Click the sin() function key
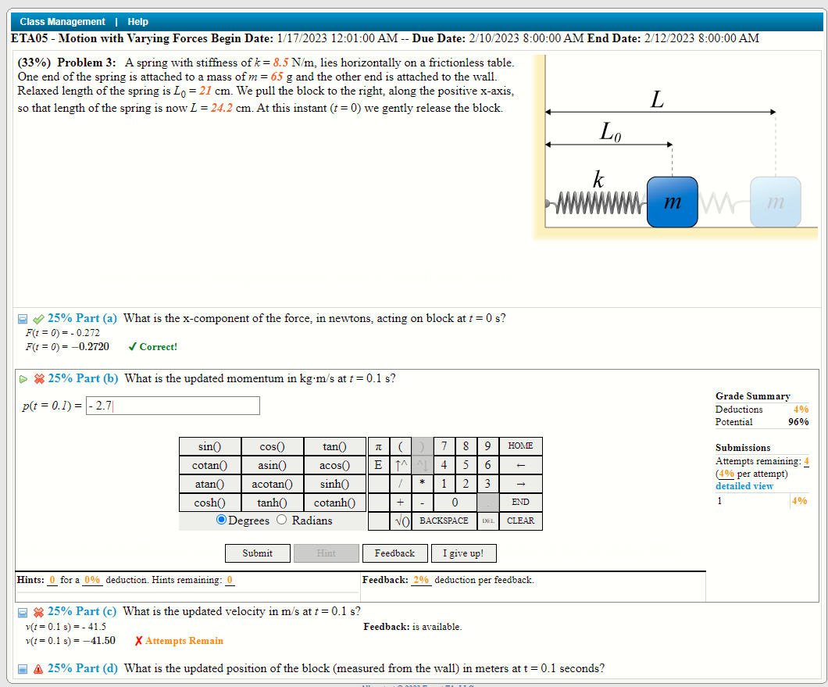The image size is (828, 687). click(x=209, y=446)
